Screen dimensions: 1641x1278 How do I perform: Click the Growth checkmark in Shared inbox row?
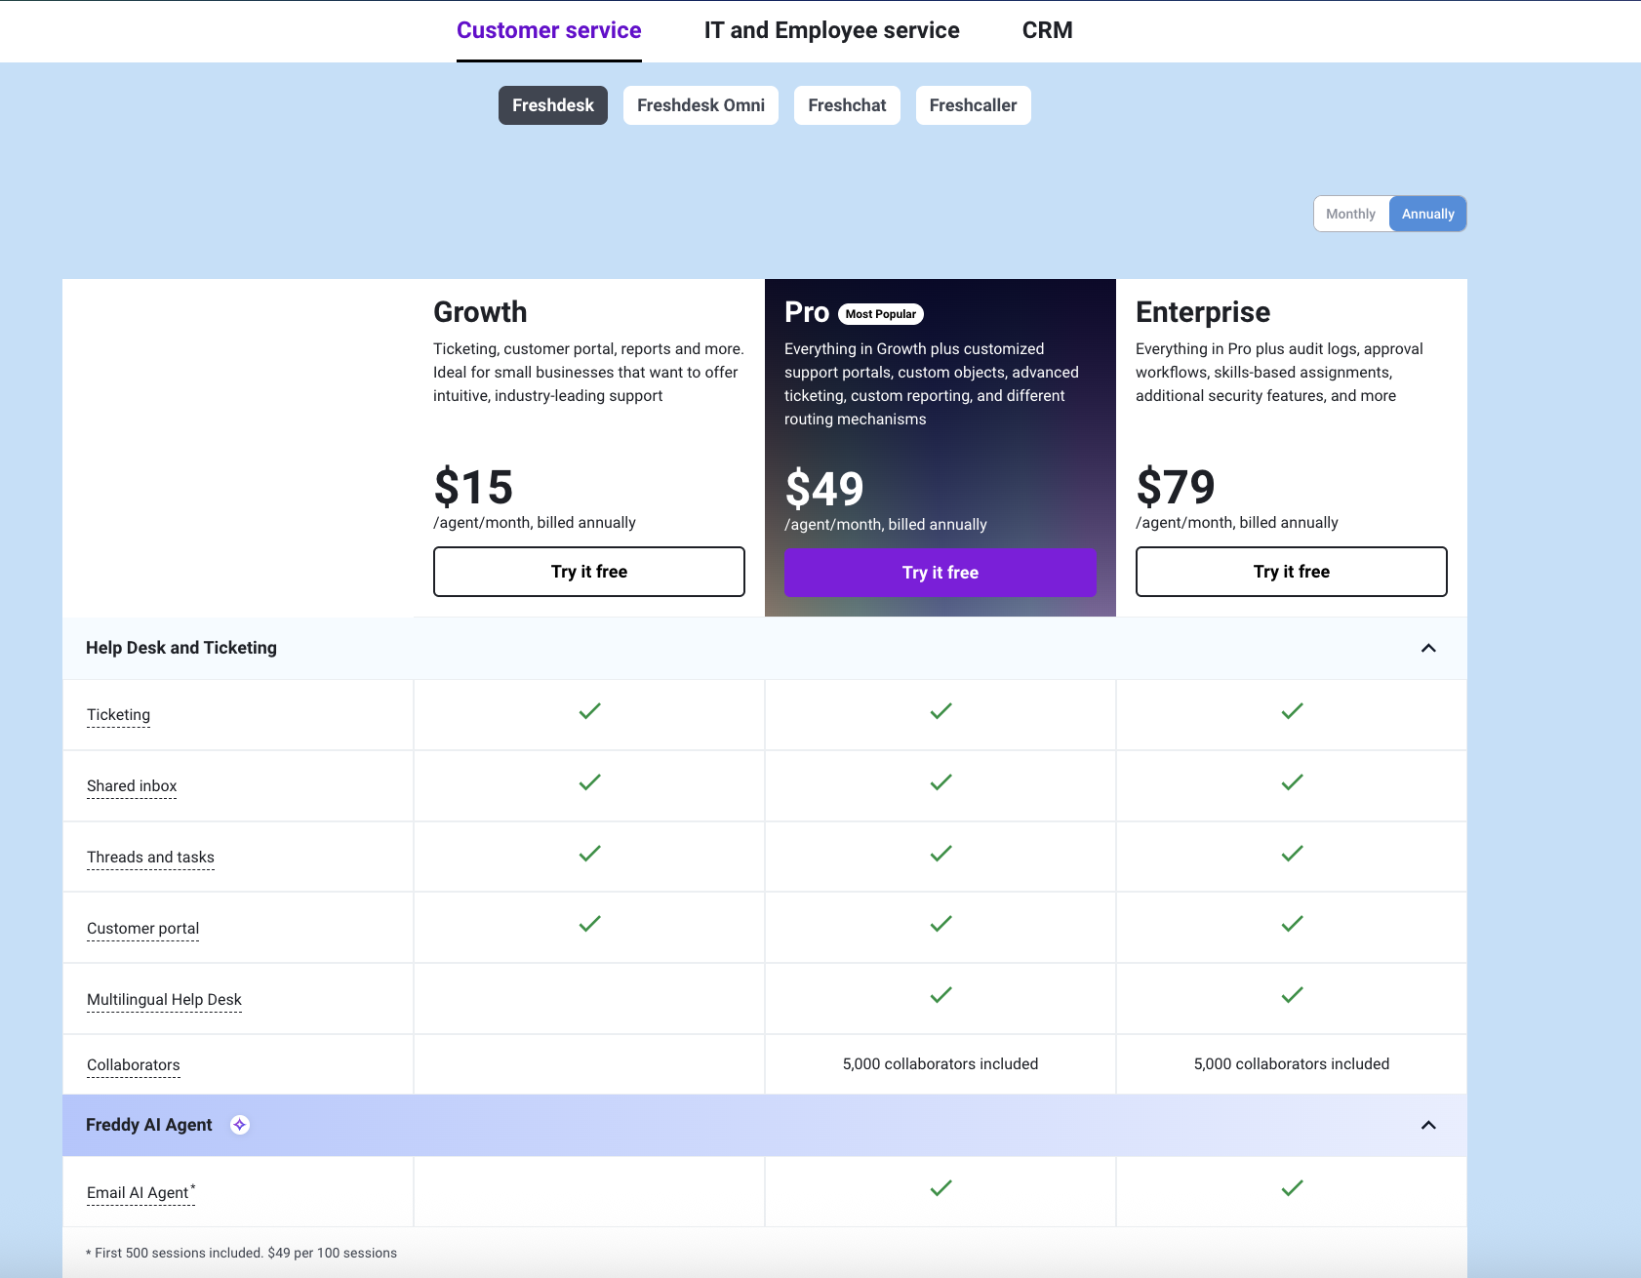pyautogui.click(x=589, y=782)
